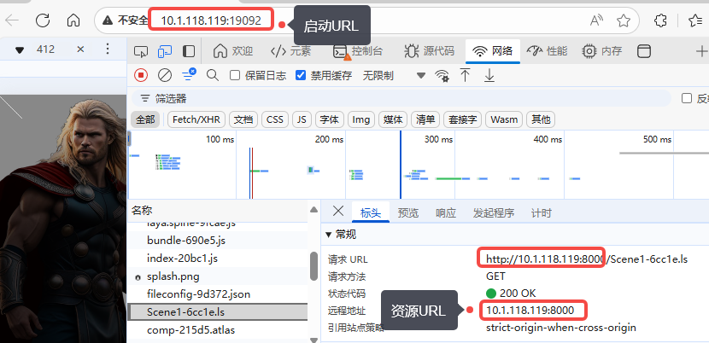The height and width of the screenshot is (343, 709).
Task: Toggle the device emulation icon
Action: pyautogui.click(x=166, y=51)
